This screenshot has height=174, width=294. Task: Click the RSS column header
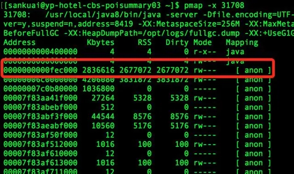pos(145,43)
